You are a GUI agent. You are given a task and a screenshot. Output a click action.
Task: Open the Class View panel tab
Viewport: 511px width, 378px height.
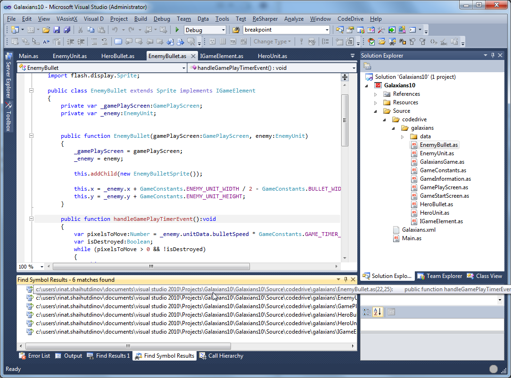click(x=485, y=276)
